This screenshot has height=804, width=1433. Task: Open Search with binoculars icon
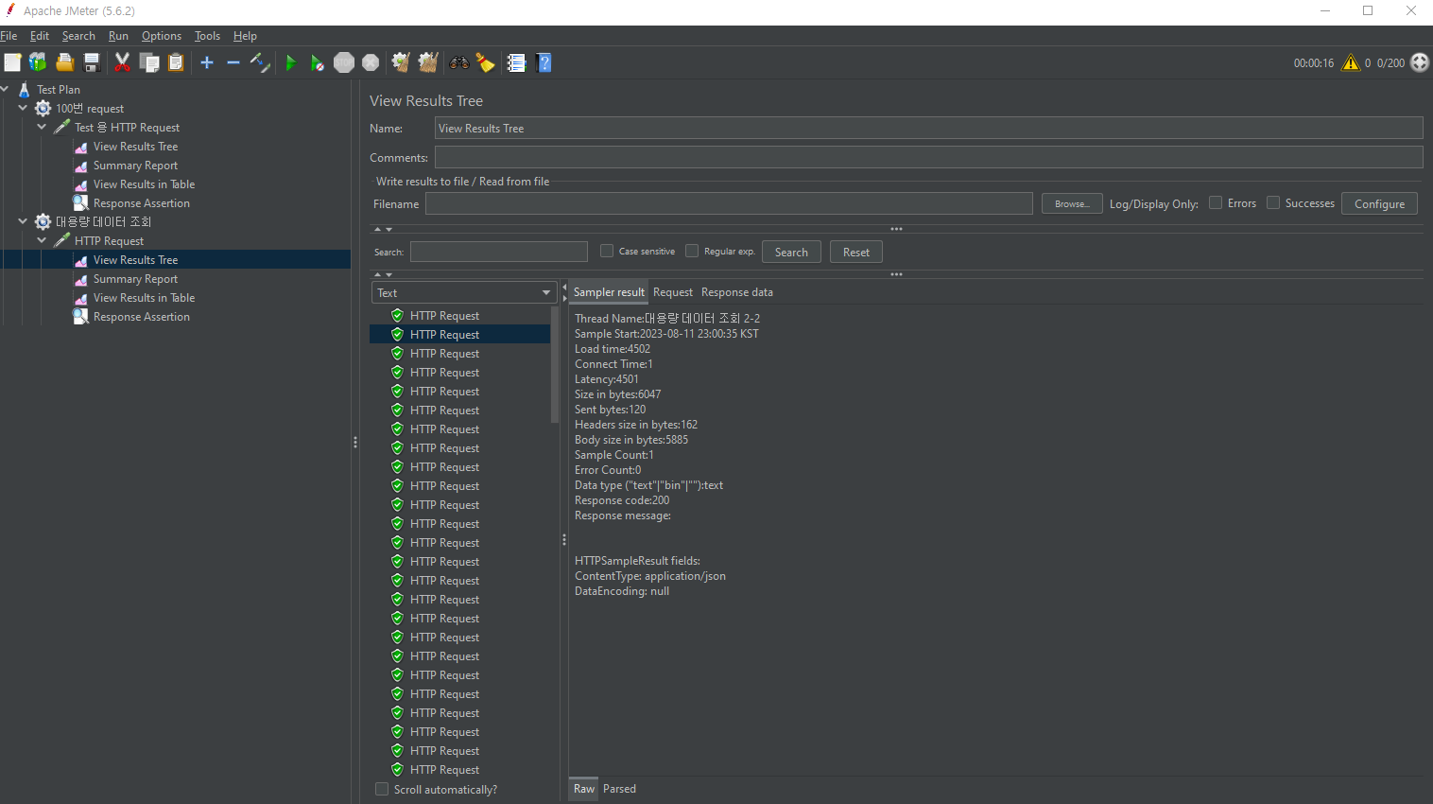[x=459, y=62]
